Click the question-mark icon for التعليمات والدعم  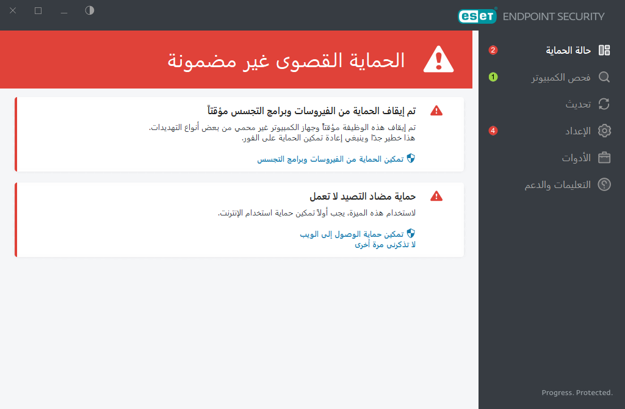coord(604,184)
